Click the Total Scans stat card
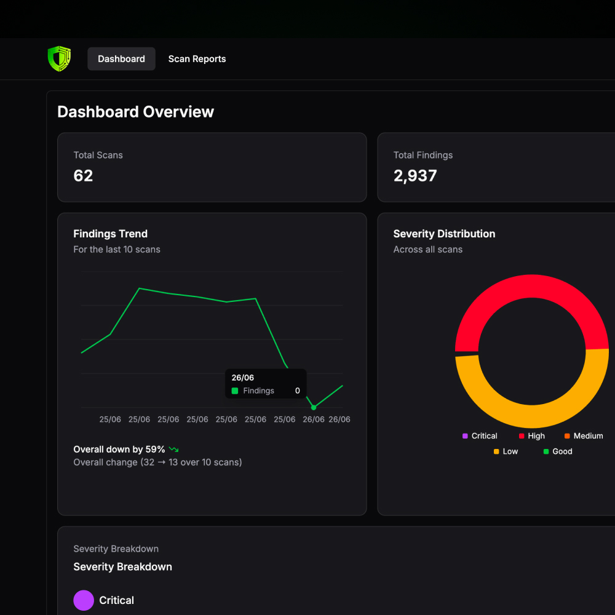 click(x=212, y=167)
